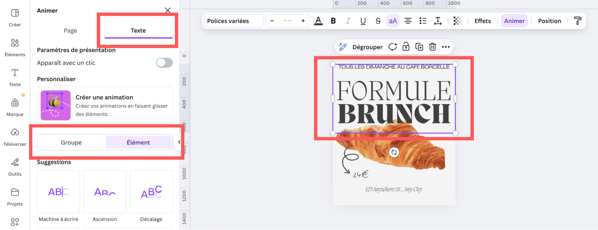The height and width of the screenshot is (230, 598).
Task: Open the Effets options
Action: click(x=482, y=21)
